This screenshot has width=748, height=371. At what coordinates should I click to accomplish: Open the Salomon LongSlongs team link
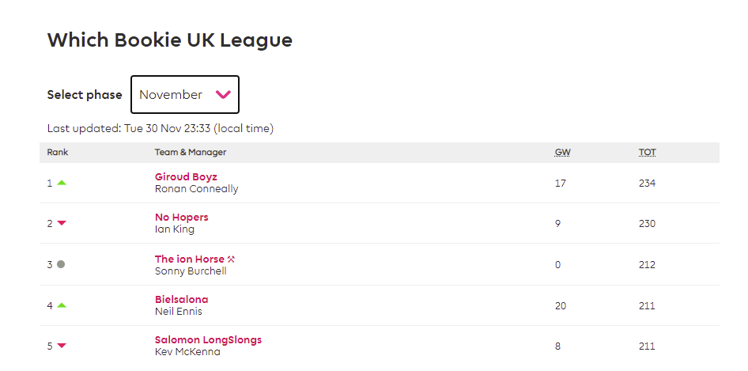[x=209, y=340]
